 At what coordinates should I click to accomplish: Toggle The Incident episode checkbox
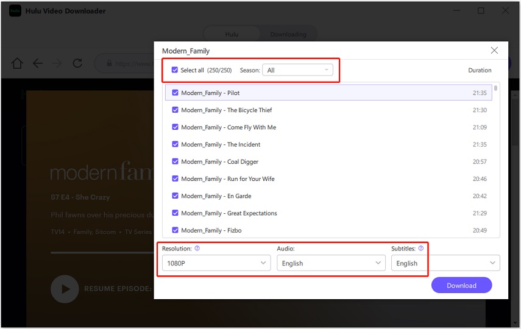pos(175,144)
